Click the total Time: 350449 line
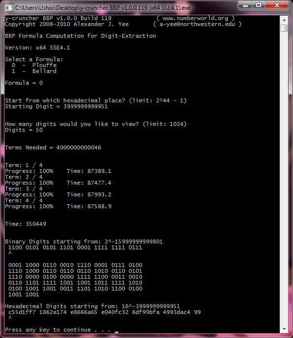The height and width of the screenshot is (338, 293). point(26,224)
